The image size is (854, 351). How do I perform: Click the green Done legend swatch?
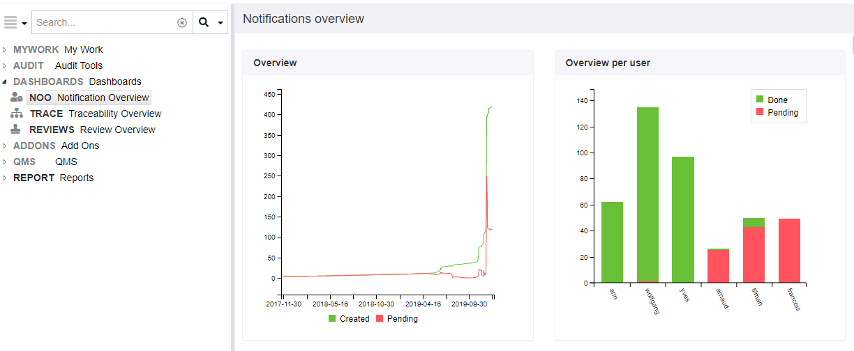pos(759,100)
